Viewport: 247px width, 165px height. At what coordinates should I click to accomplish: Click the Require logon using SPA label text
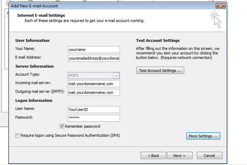[x=70, y=136]
